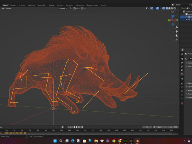Switch to Rendered viewport shading

174,8
